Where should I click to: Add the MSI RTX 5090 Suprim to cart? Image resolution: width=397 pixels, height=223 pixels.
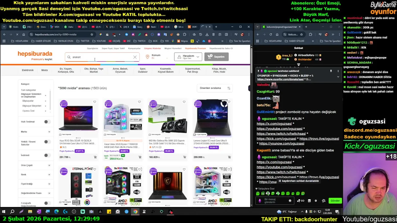coord(185,157)
